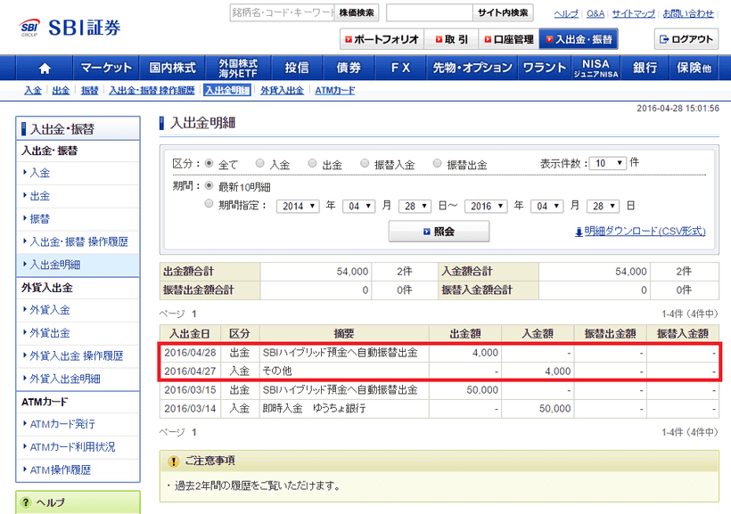The width and height of the screenshot is (731, 514).
Task: Select the 入出金・振替 header icon
Action: [577, 39]
